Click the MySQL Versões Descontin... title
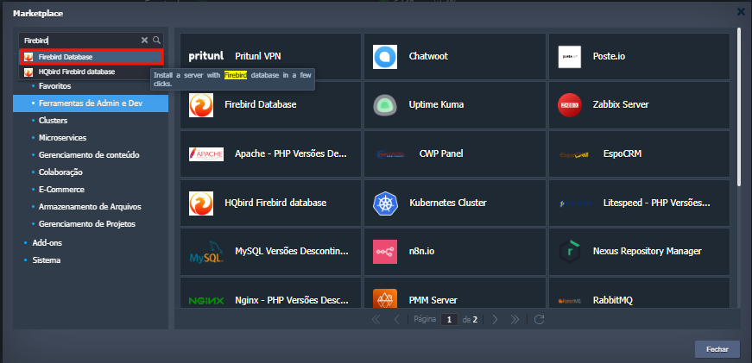Screen dimensions: 752x363 pos(292,252)
